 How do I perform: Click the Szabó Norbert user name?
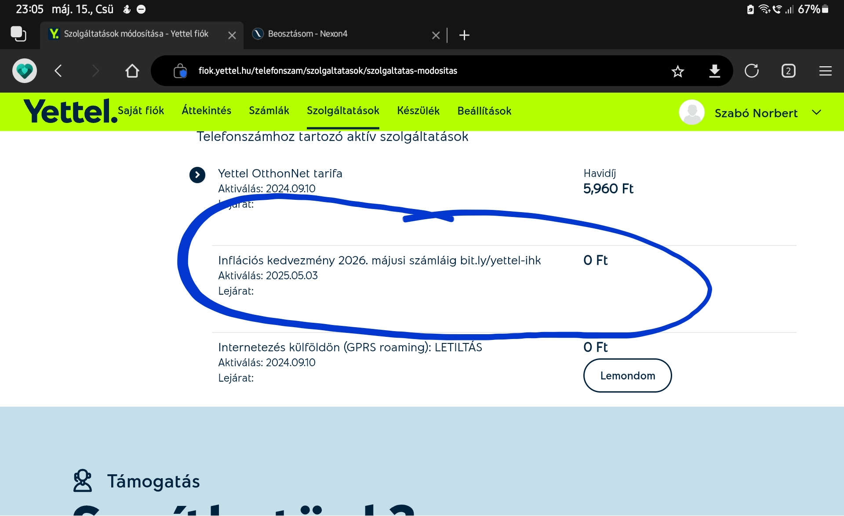pyautogui.click(x=756, y=113)
